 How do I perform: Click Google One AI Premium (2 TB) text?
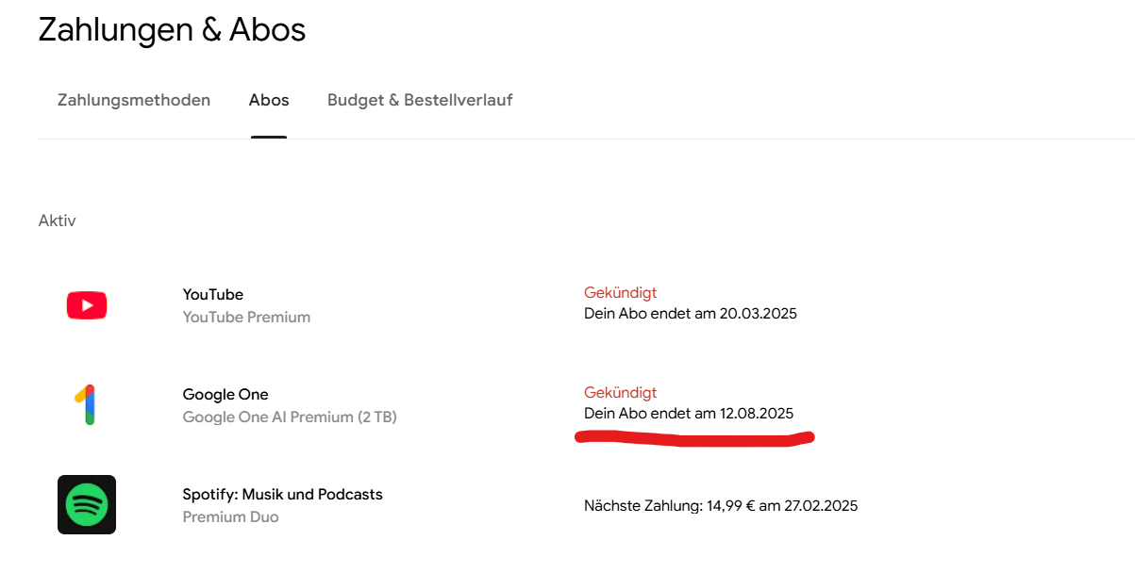click(x=290, y=417)
